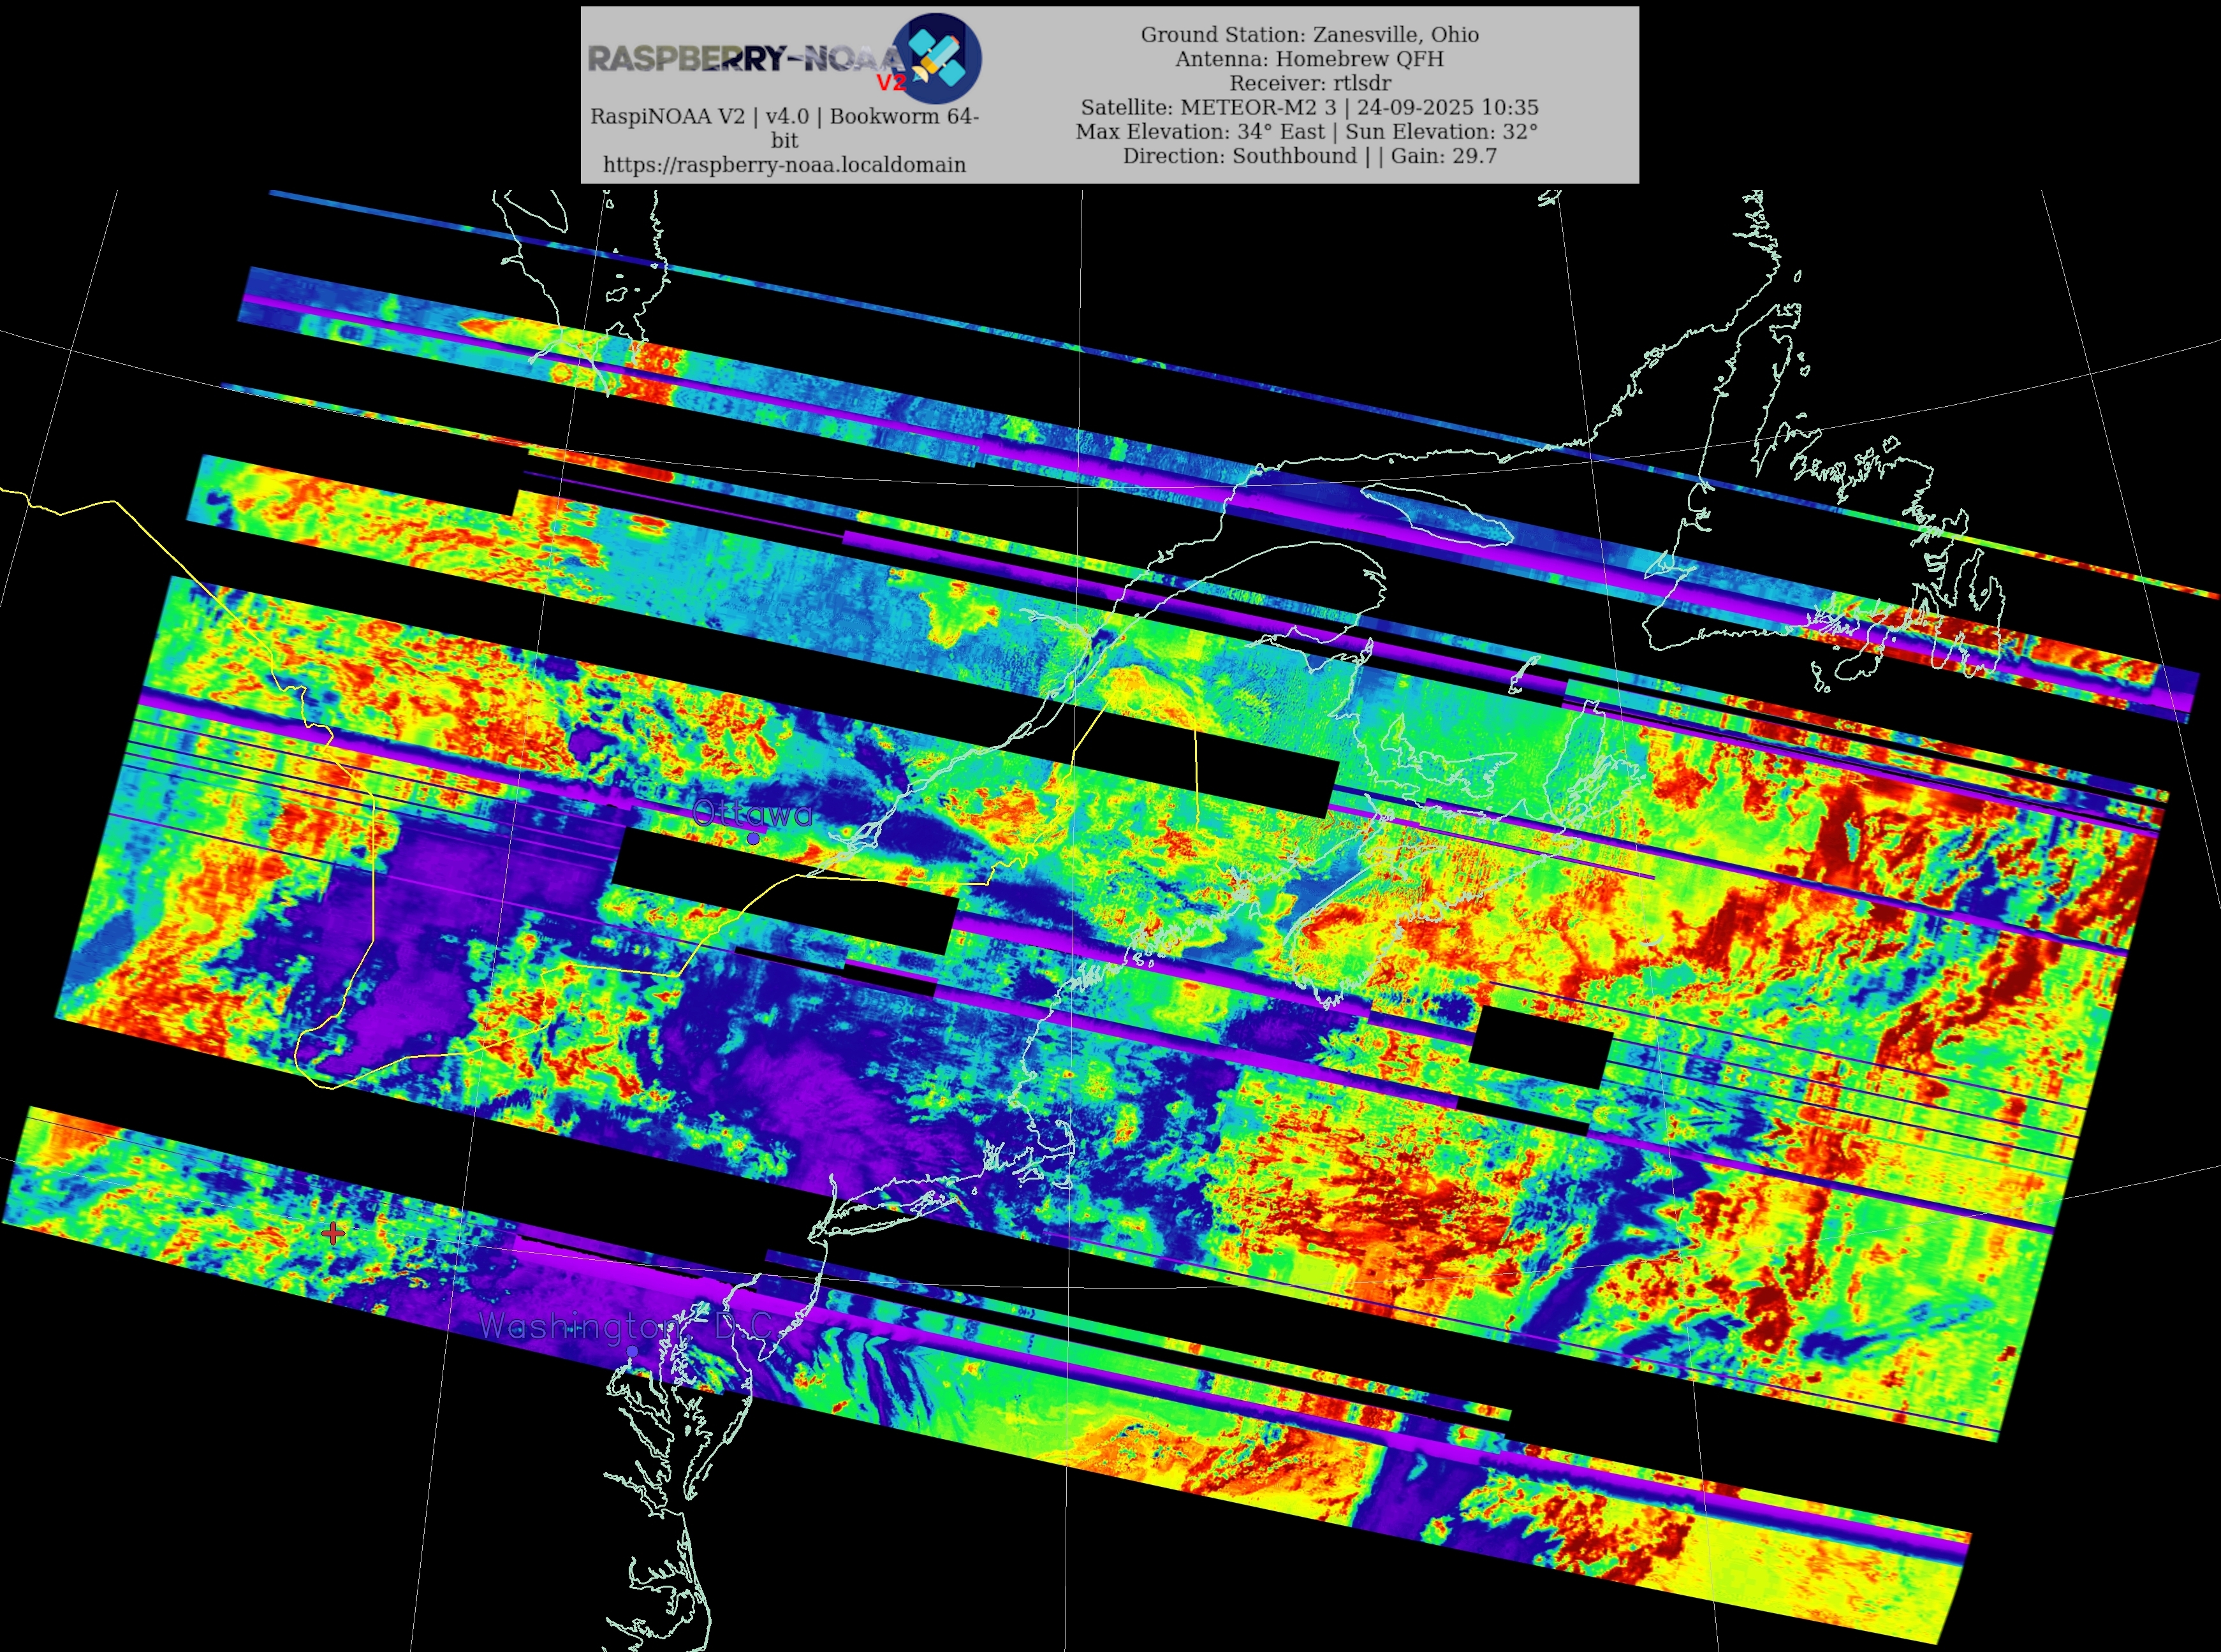Image resolution: width=2221 pixels, height=1652 pixels.
Task: Click the Direction Southbound Gain line
Action: [x=1309, y=155]
